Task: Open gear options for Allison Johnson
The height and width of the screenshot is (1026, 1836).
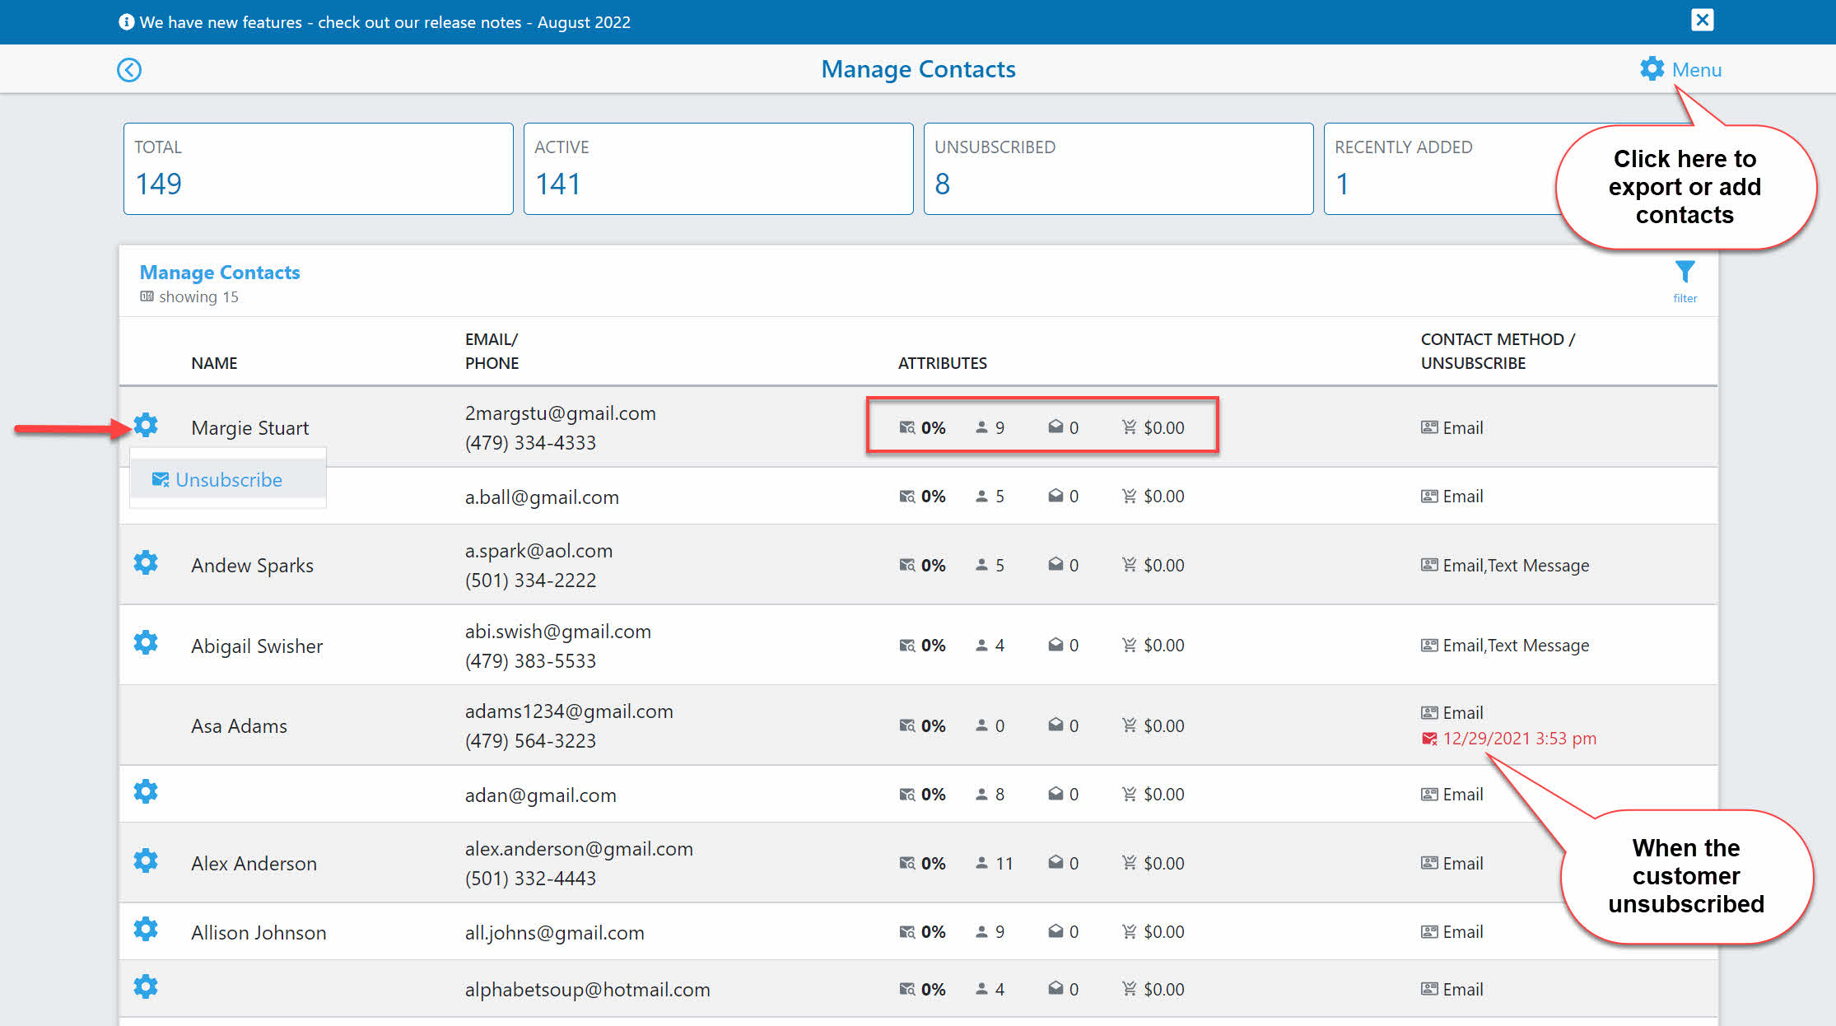Action: click(x=146, y=929)
